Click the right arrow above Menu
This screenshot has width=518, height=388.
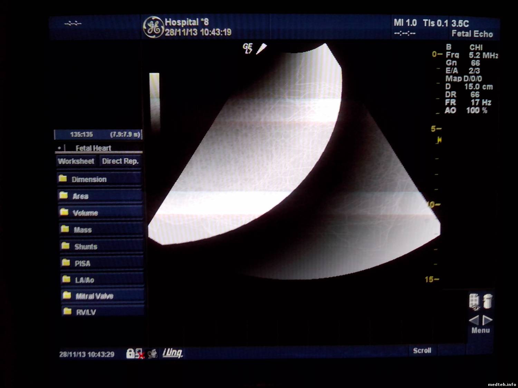(487, 320)
